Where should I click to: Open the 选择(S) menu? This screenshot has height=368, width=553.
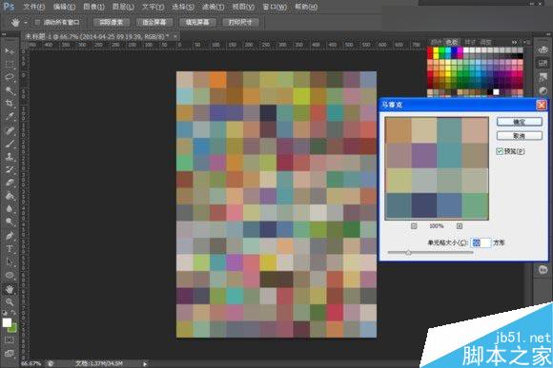click(183, 7)
